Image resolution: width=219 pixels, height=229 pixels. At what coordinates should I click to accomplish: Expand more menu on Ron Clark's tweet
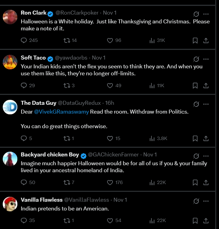(x=206, y=14)
